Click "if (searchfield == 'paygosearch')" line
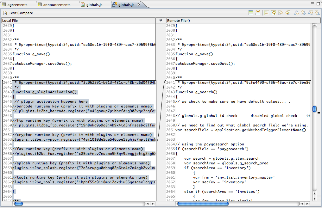This screenshot has height=208, width=322. pos(212,149)
